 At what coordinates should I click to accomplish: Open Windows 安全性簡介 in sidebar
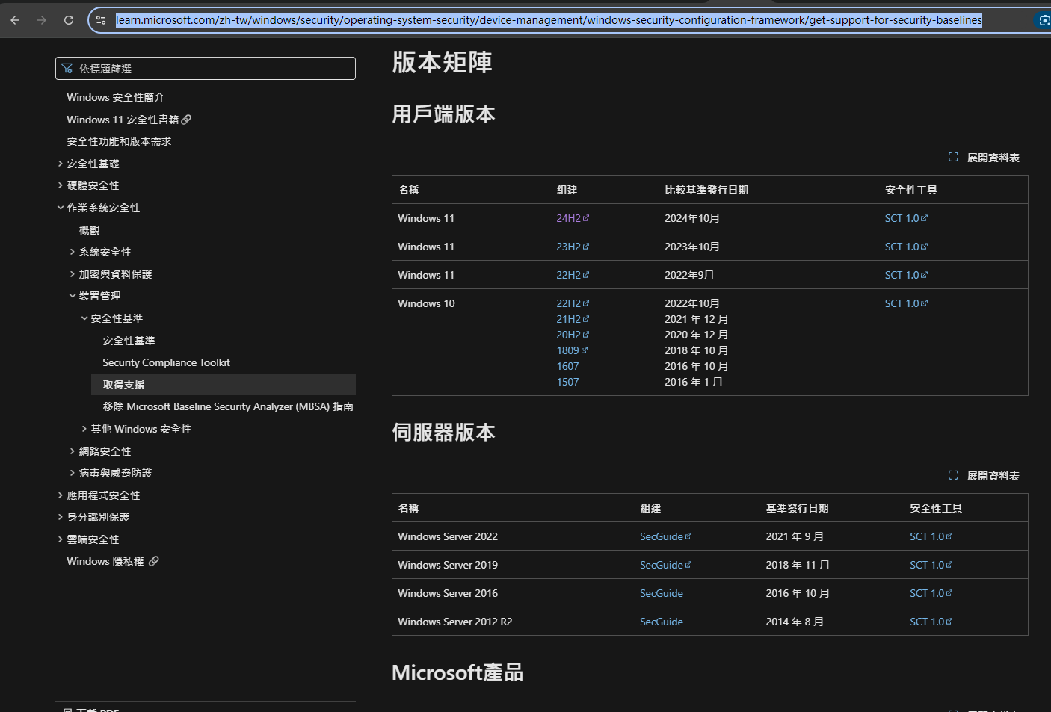click(116, 97)
